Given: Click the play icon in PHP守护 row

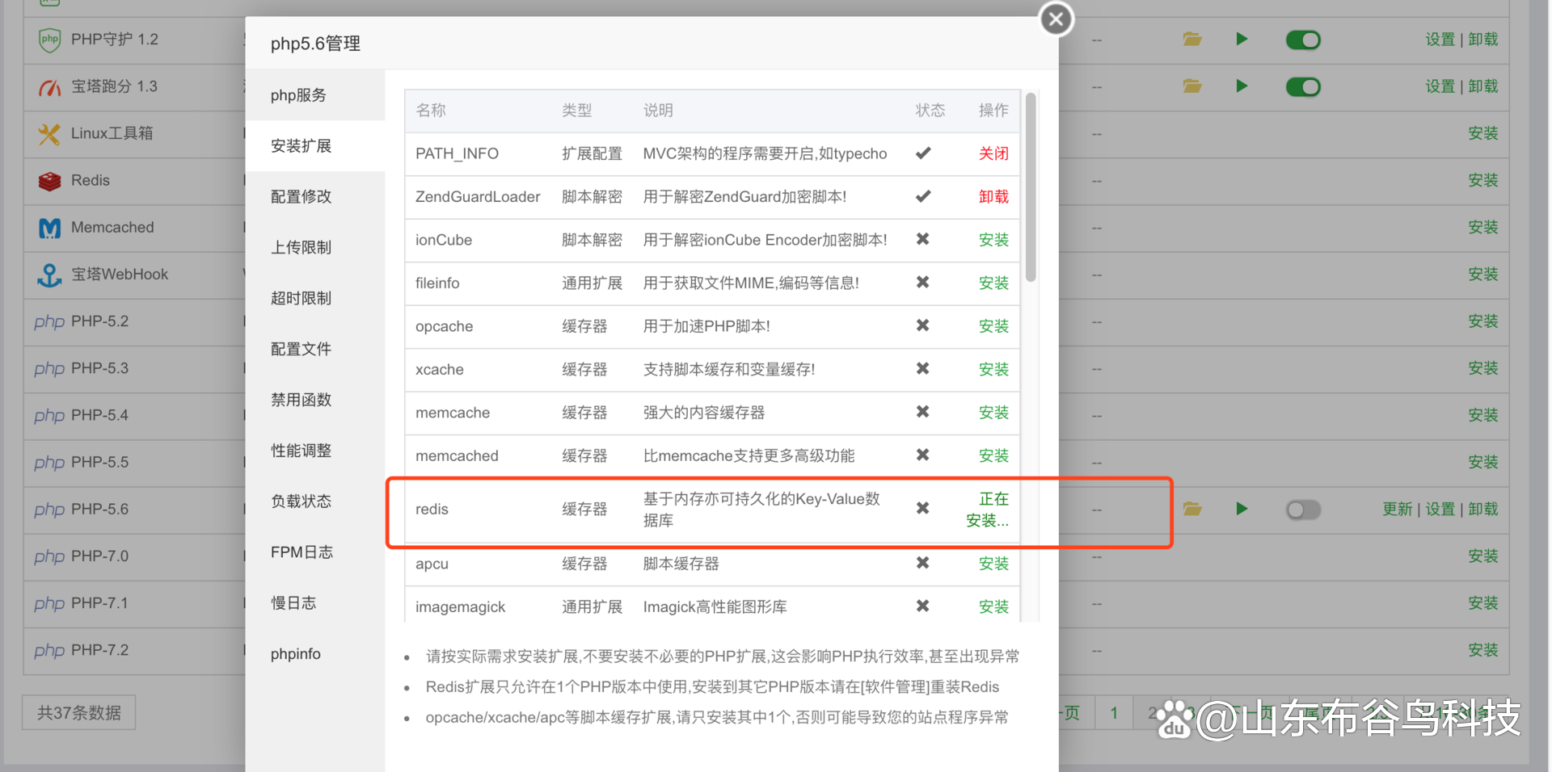Looking at the screenshot, I should pos(1242,39).
